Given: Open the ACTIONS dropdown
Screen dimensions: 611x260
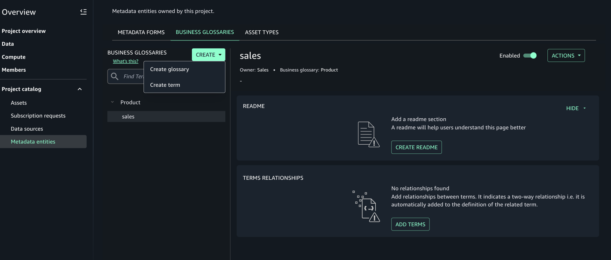Looking at the screenshot, I should coord(566,56).
